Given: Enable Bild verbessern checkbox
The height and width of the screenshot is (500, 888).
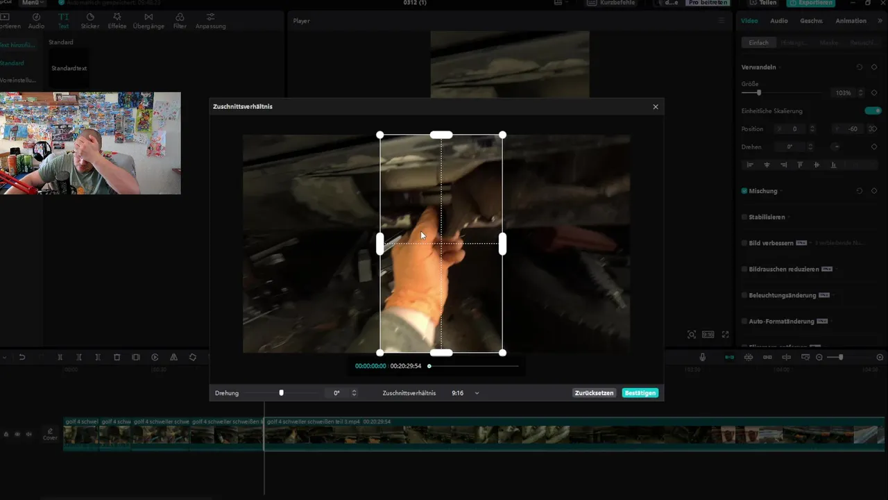Looking at the screenshot, I should click(744, 243).
